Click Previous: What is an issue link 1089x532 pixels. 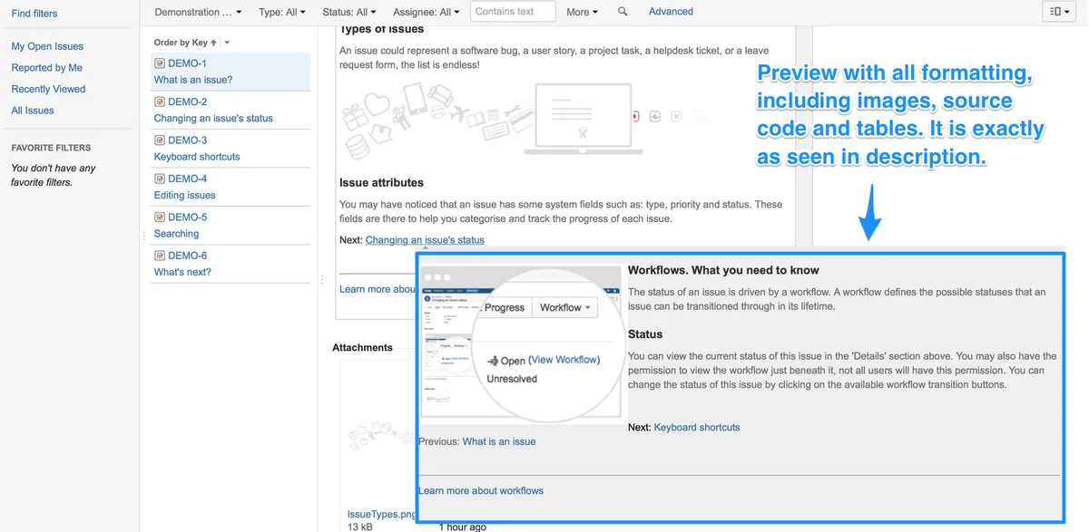click(x=499, y=441)
